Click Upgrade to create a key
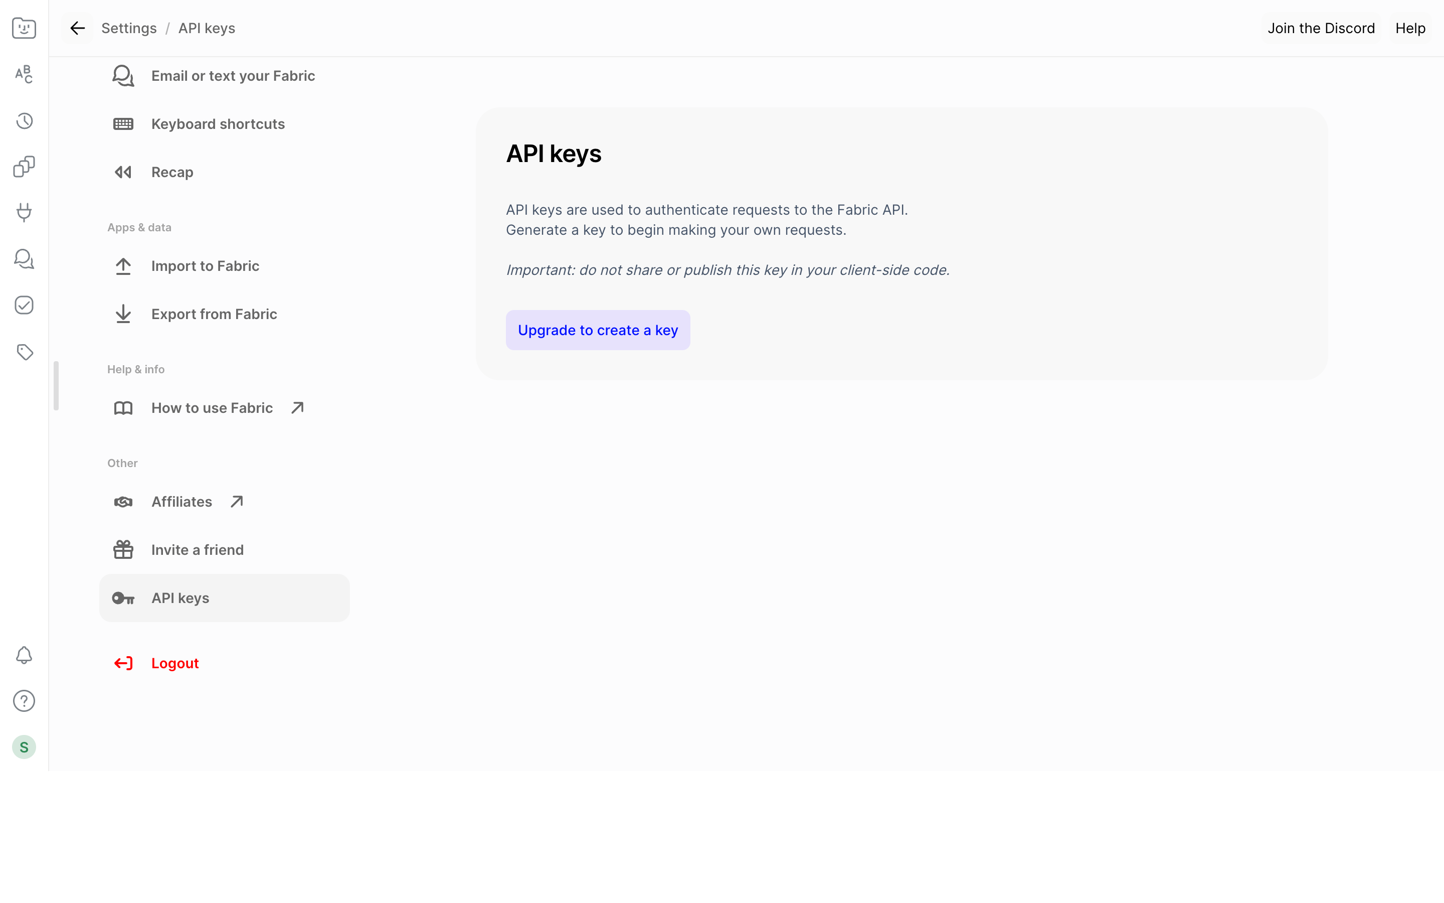 tap(598, 330)
